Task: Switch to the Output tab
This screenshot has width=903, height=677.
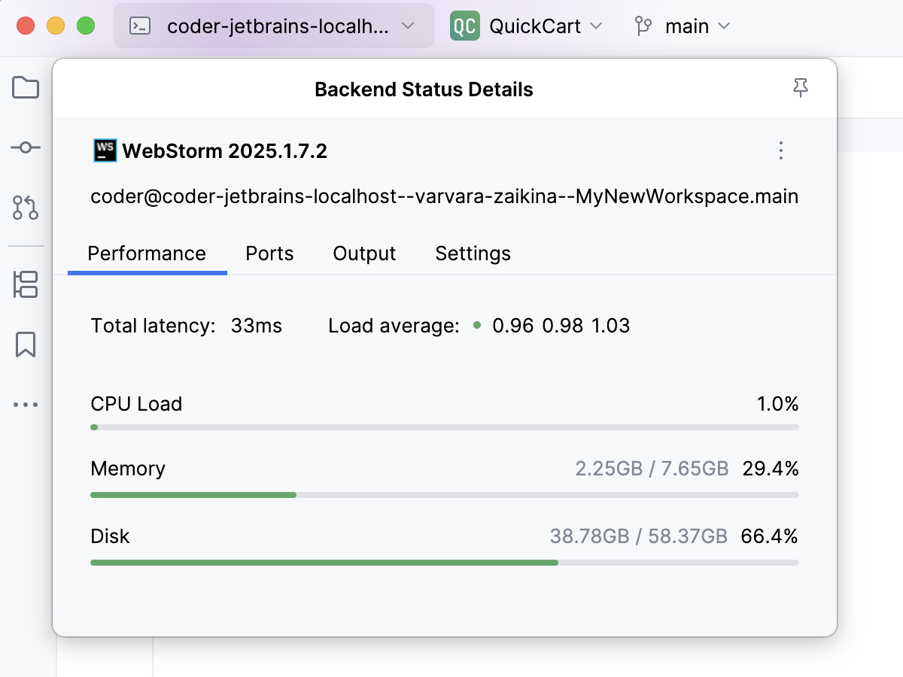Action: (364, 253)
